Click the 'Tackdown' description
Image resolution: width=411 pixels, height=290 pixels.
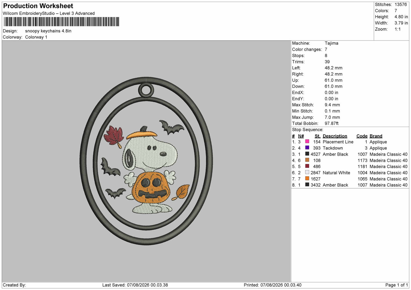pos(333,148)
